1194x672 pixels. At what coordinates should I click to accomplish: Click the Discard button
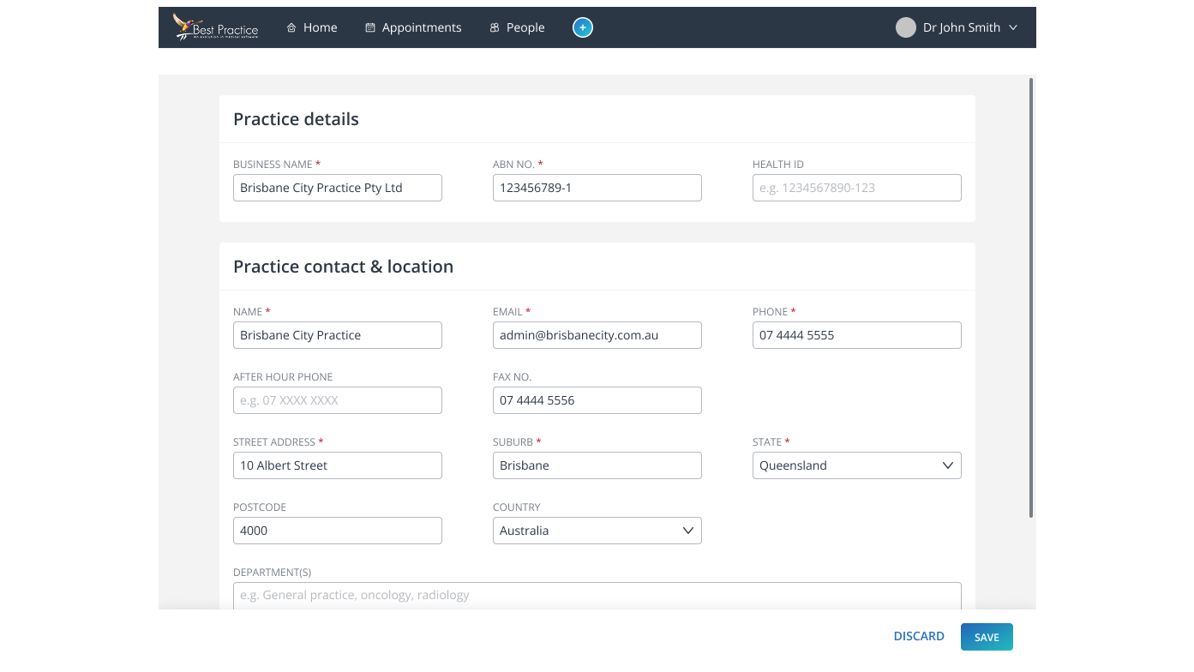tap(919, 637)
